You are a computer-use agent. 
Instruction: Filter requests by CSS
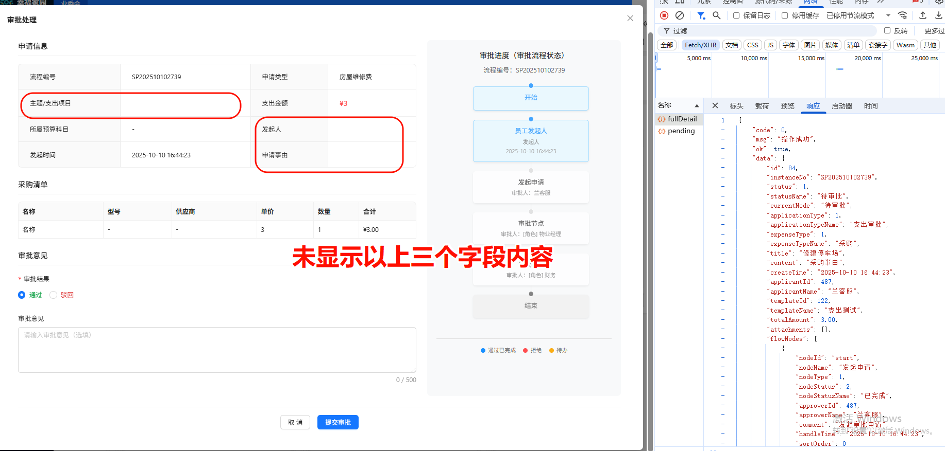753,45
